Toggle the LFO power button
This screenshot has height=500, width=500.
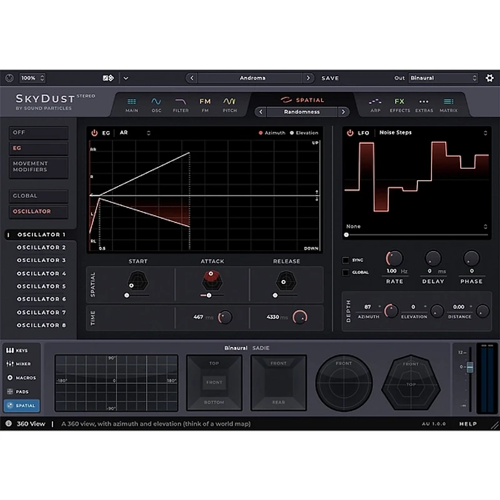click(350, 132)
